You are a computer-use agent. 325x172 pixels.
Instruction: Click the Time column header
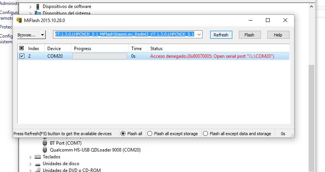point(138,49)
